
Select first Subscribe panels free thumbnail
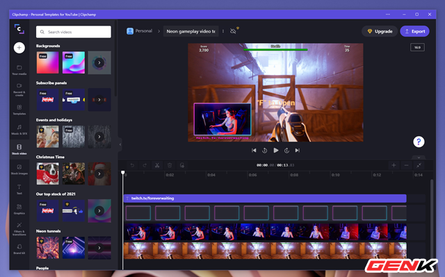[x=48, y=99]
